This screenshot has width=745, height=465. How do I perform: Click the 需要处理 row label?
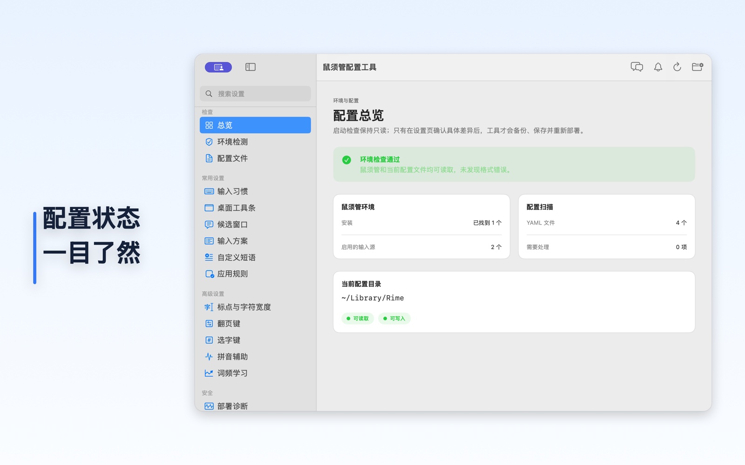point(538,247)
